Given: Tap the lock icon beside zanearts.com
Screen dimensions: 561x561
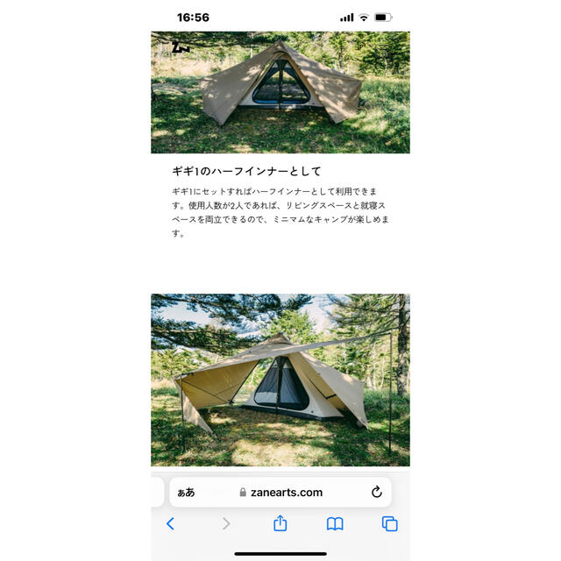Looking at the screenshot, I should (x=243, y=493).
